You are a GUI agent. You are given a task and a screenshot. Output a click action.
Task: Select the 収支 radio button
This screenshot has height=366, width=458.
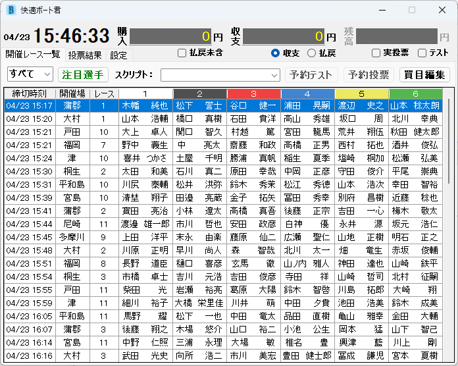pyautogui.click(x=276, y=53)
